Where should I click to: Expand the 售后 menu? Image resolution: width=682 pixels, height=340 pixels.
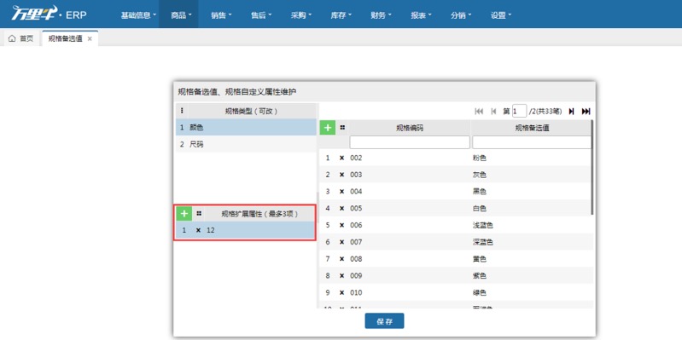pyautogui.click(x=261, y=15)
